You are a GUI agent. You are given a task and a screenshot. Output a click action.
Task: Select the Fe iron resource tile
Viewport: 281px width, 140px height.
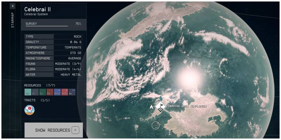(x=50, y=92)
